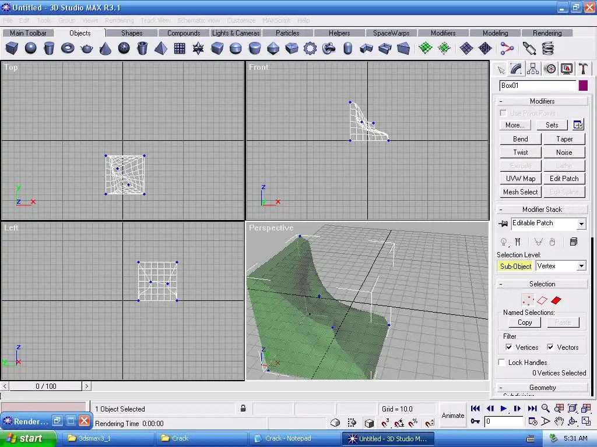Collapse the Modifiers rollout
The height and width of the screenshot is (447, 597).
(x=542, y=101)
